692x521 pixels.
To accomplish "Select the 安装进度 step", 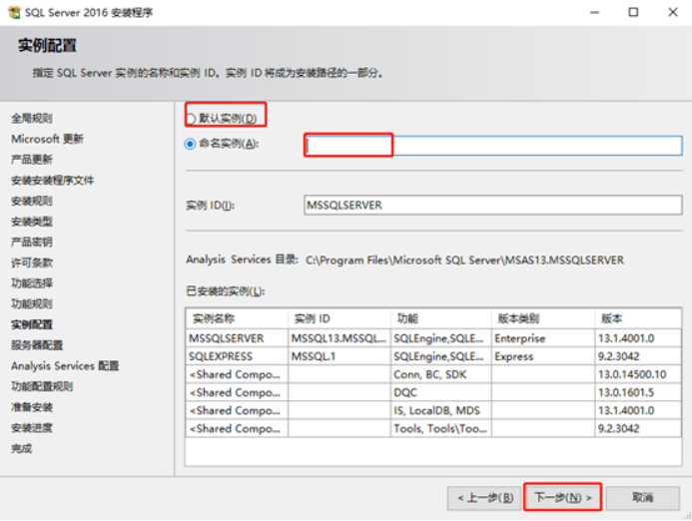I will (32, 428).
